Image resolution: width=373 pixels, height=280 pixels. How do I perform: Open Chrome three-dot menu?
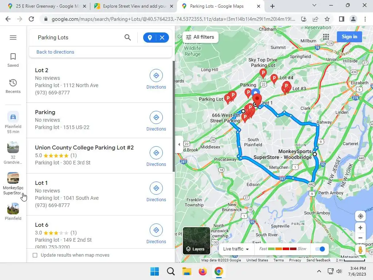point(365,19)
